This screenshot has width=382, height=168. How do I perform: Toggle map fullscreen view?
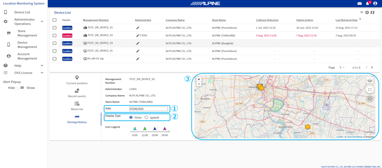(370, 90)
